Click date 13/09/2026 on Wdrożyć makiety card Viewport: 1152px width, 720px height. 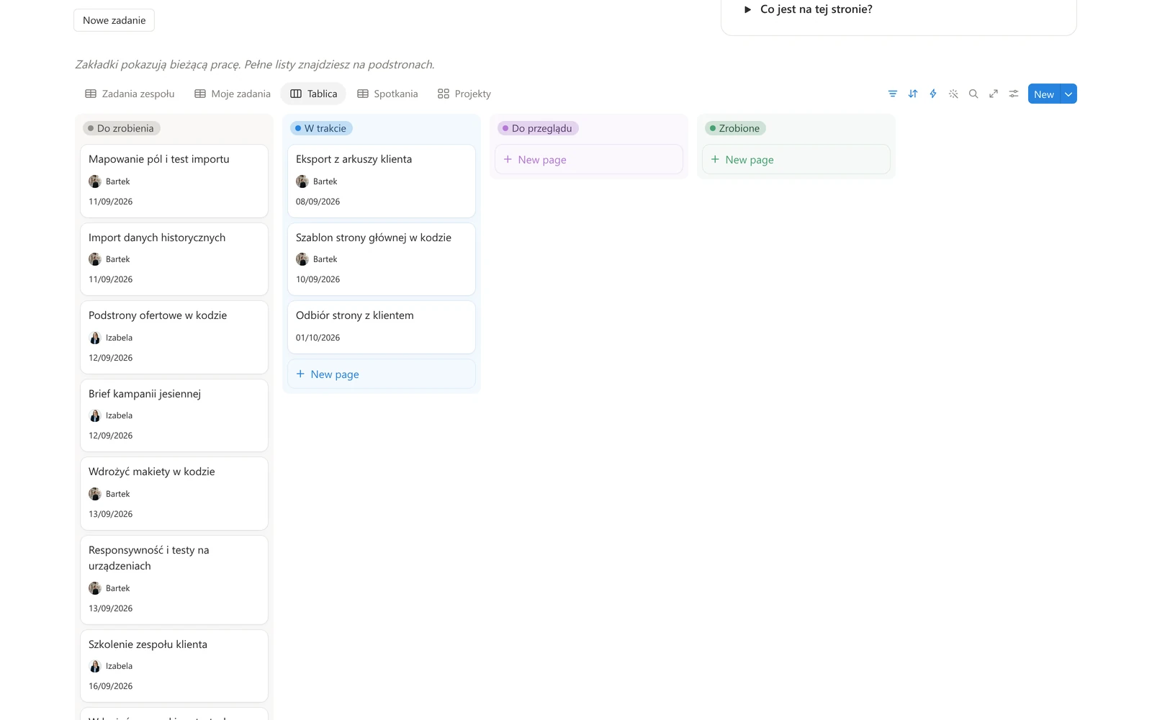pyautogui.click(x=110, y=514)
